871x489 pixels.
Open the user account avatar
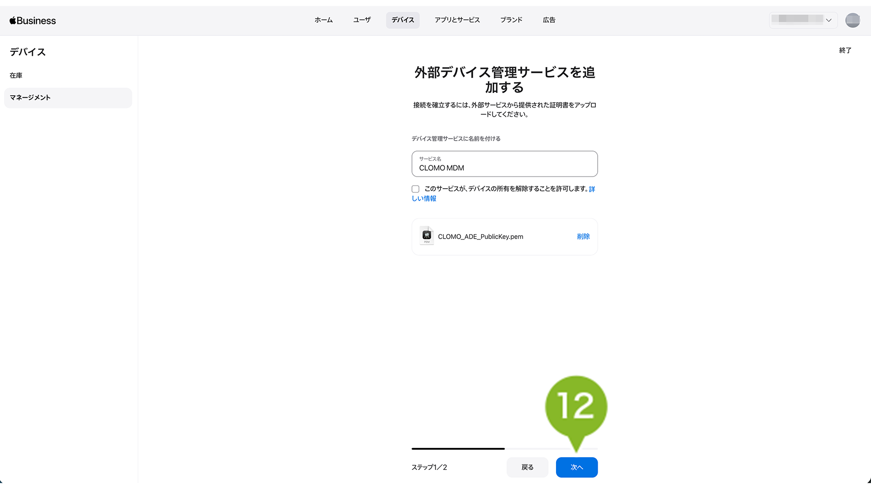(x=852, y=20)
